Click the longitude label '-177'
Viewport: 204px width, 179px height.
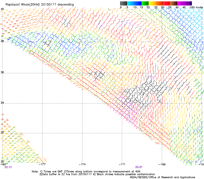(42, 164)
